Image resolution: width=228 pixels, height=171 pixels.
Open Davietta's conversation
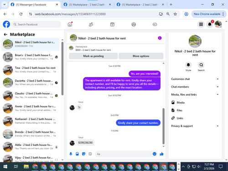(31, 83)
